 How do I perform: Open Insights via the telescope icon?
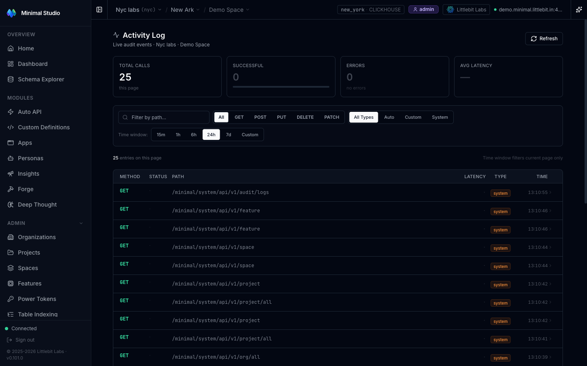11,174
